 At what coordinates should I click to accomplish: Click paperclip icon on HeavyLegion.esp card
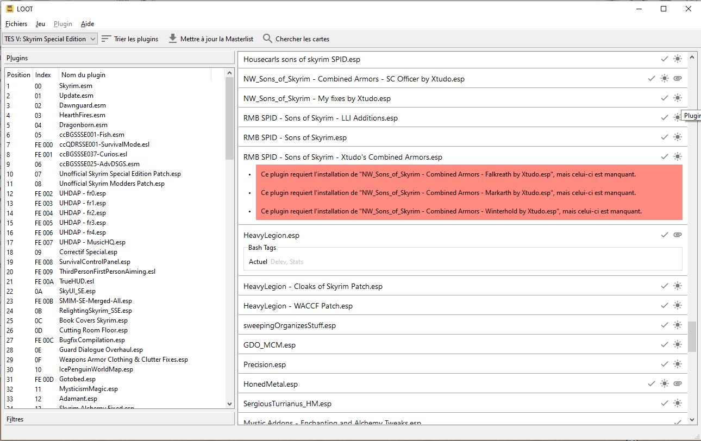[677, 235]
